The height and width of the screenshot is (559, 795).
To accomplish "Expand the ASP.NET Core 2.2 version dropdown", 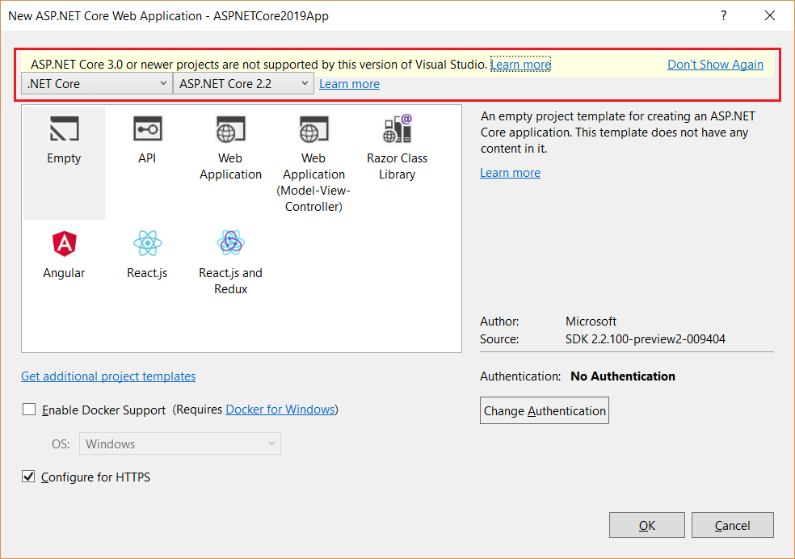I will 244,83.
